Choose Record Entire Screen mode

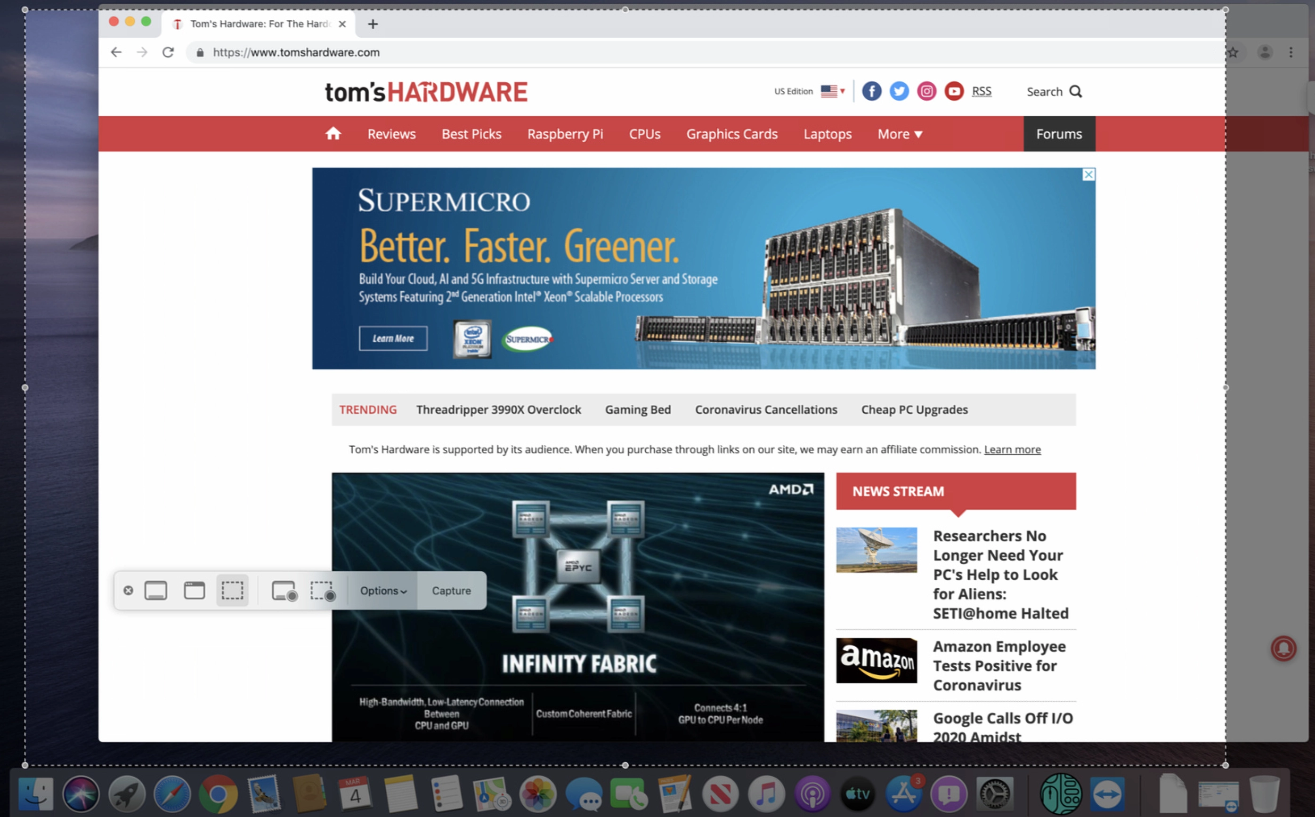click(284, 591)
